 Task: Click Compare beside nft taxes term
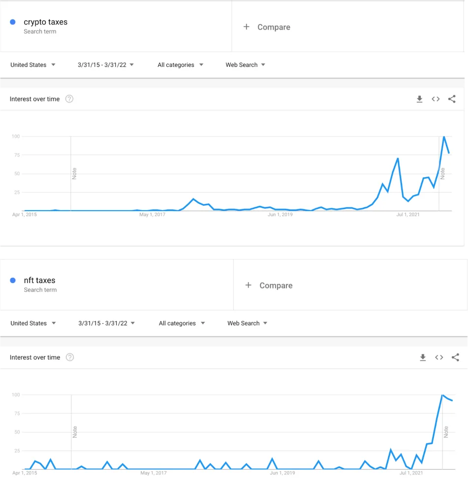pyautogui.click(x=269, y=285)
